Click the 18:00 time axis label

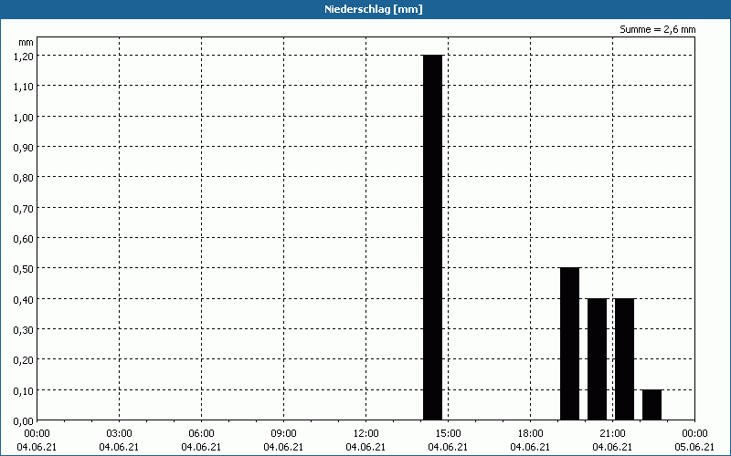pos(530,434)
